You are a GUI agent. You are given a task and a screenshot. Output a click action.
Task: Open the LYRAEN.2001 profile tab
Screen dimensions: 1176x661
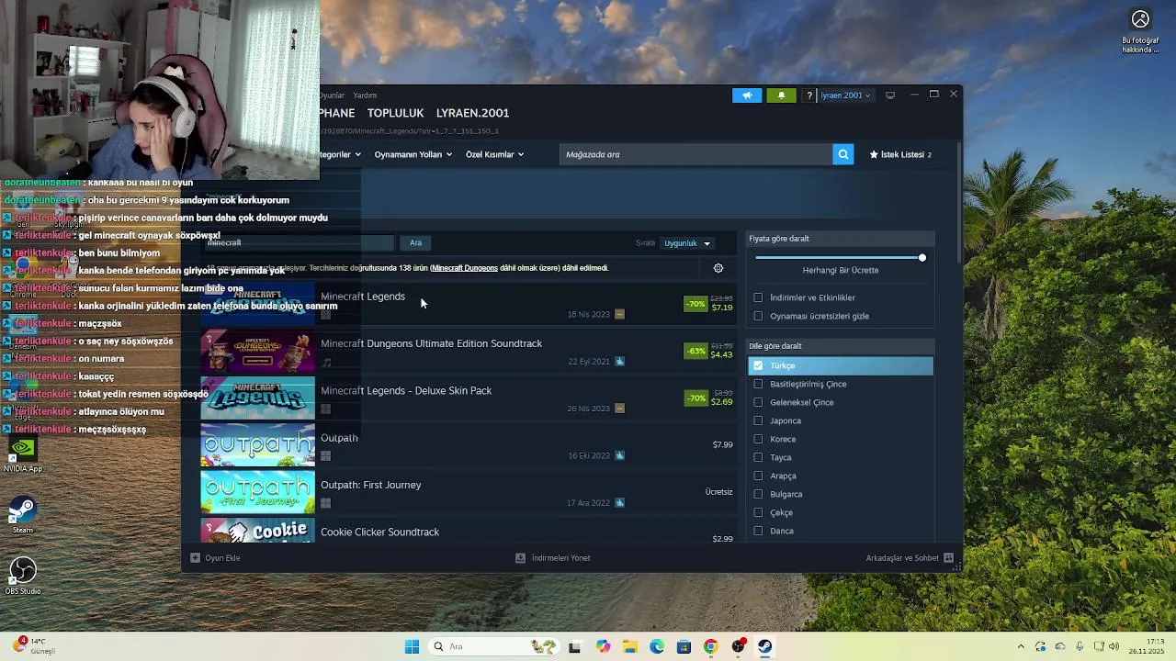pos(472,113)
